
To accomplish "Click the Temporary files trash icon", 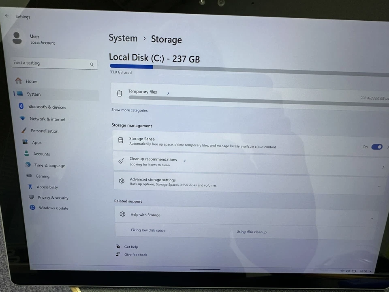I will pos(119,93).
